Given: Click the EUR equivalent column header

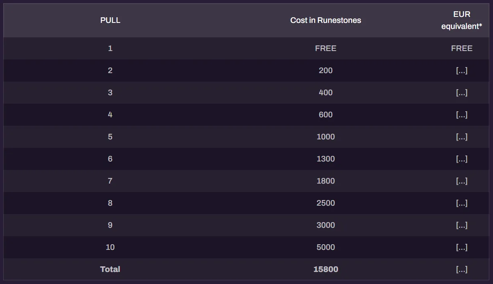Looking at the screenshot, I should coord(462,20).
